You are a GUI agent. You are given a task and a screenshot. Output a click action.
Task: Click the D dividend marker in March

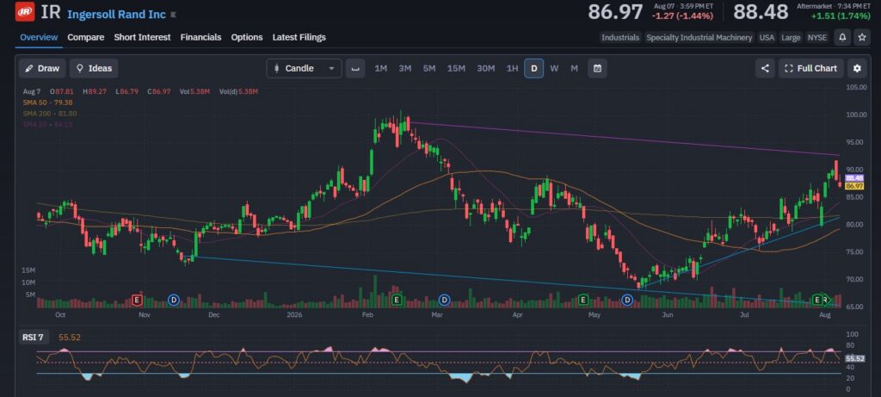[x=444, y=301]
